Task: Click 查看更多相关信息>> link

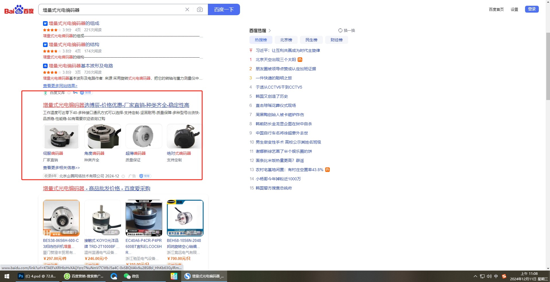Action: [61, 168]
